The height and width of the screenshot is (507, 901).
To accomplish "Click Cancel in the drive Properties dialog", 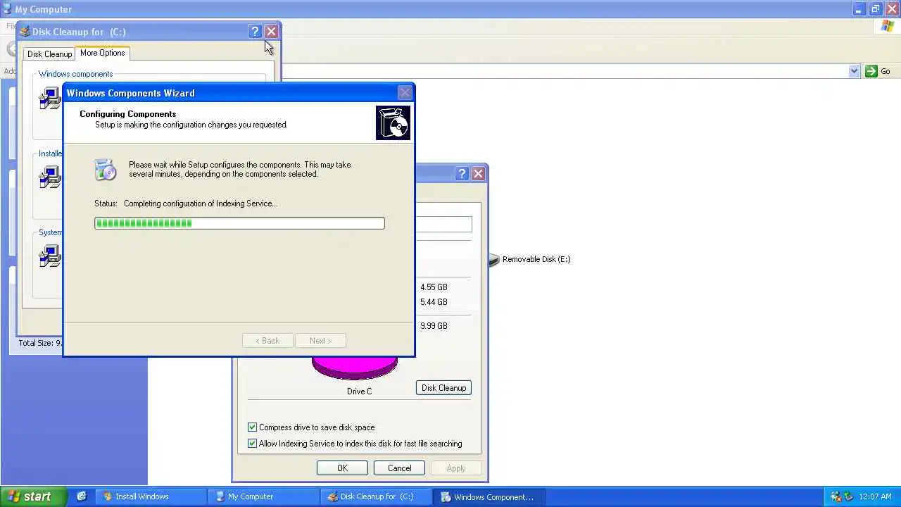I will 399,468.
